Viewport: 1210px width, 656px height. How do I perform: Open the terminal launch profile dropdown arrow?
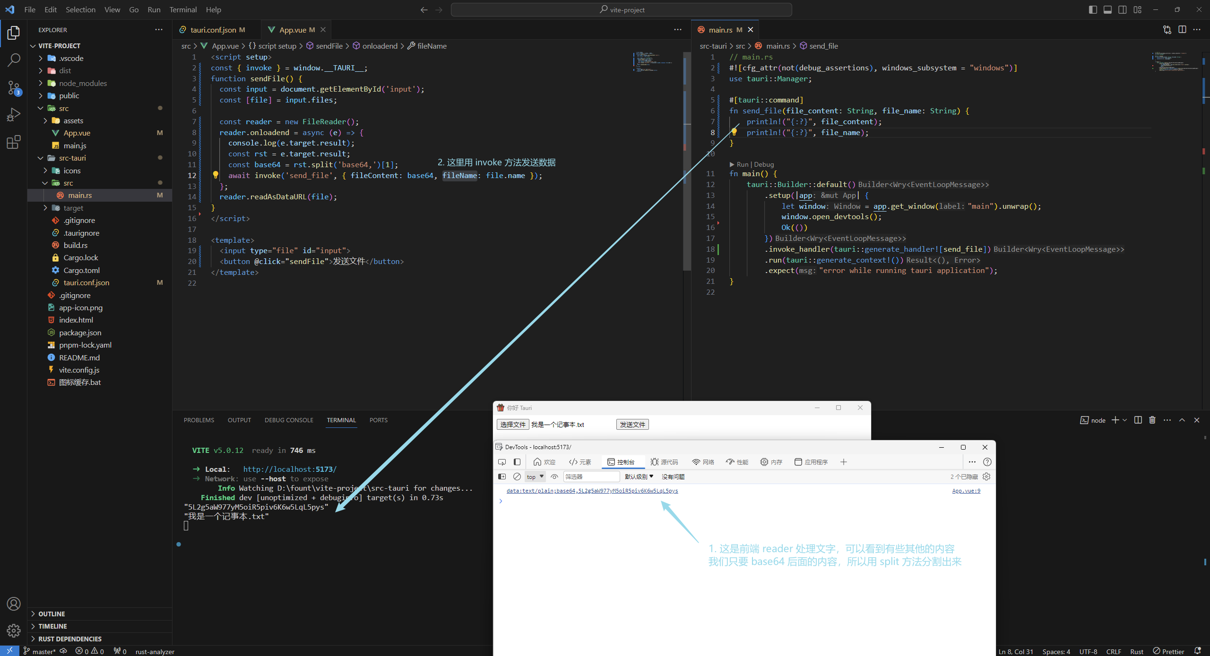[x=1125, y=420]
